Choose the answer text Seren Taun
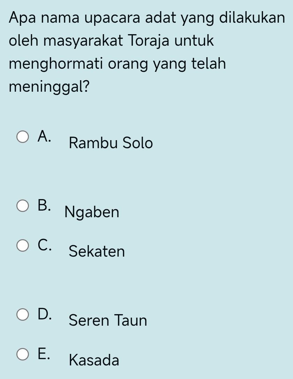 108,320
